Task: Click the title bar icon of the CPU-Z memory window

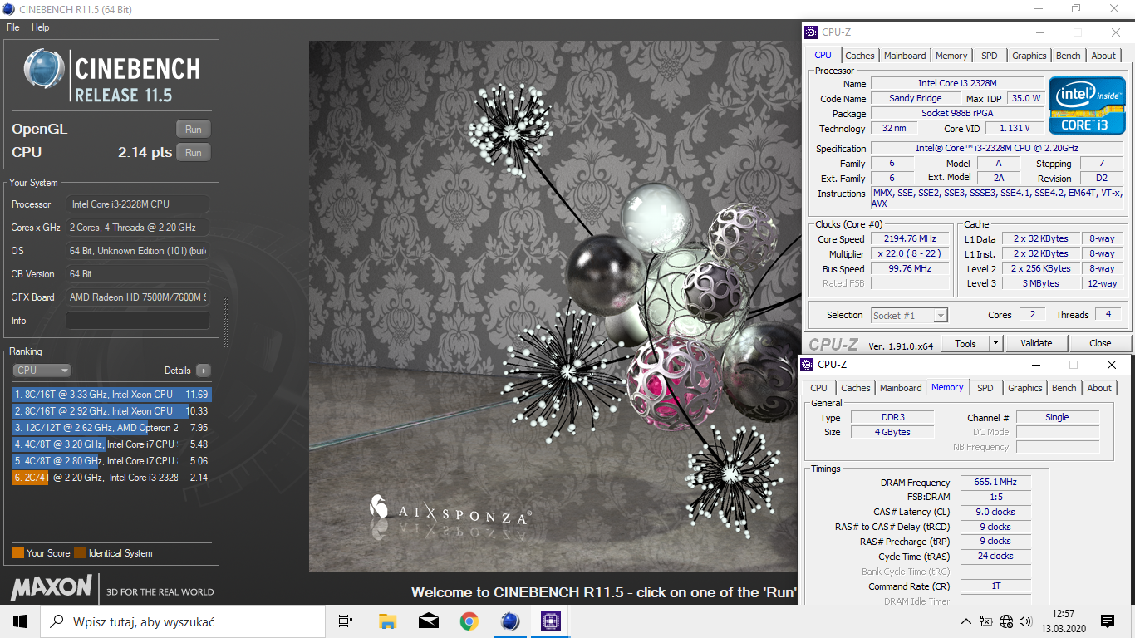Action: tap(807, 365)
